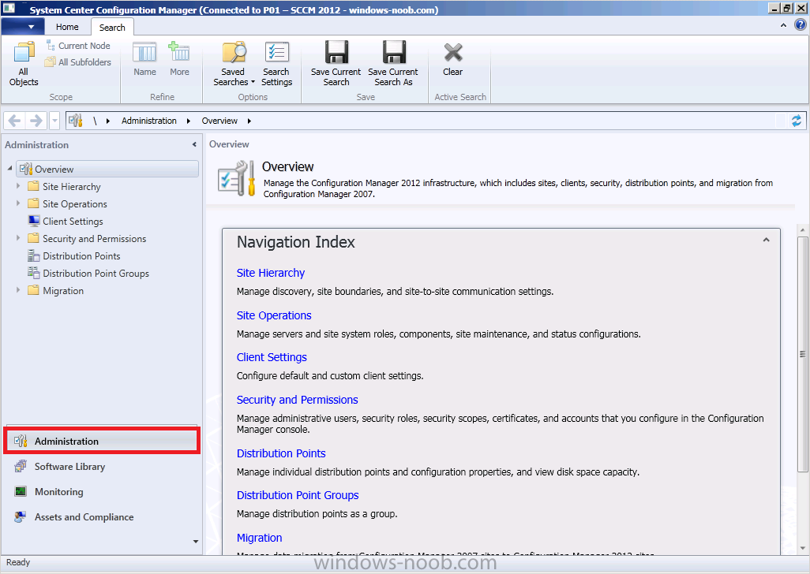Open the Site Hierarchy link
810x574 pixels.
tap(271, 273)
